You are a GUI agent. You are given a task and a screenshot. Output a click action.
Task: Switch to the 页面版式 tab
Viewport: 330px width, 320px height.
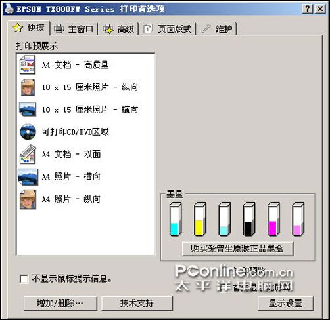click(x=168, y=29)
